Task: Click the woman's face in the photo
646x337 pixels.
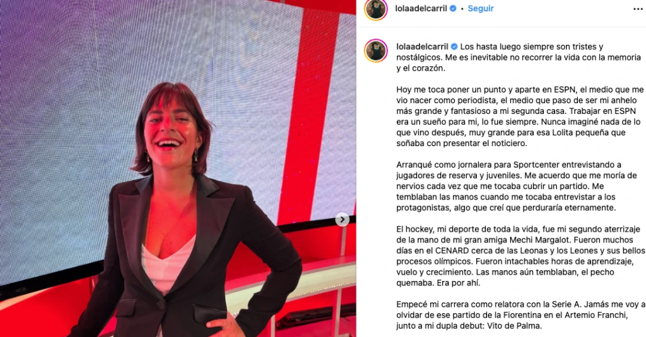Action: point(171,125)
